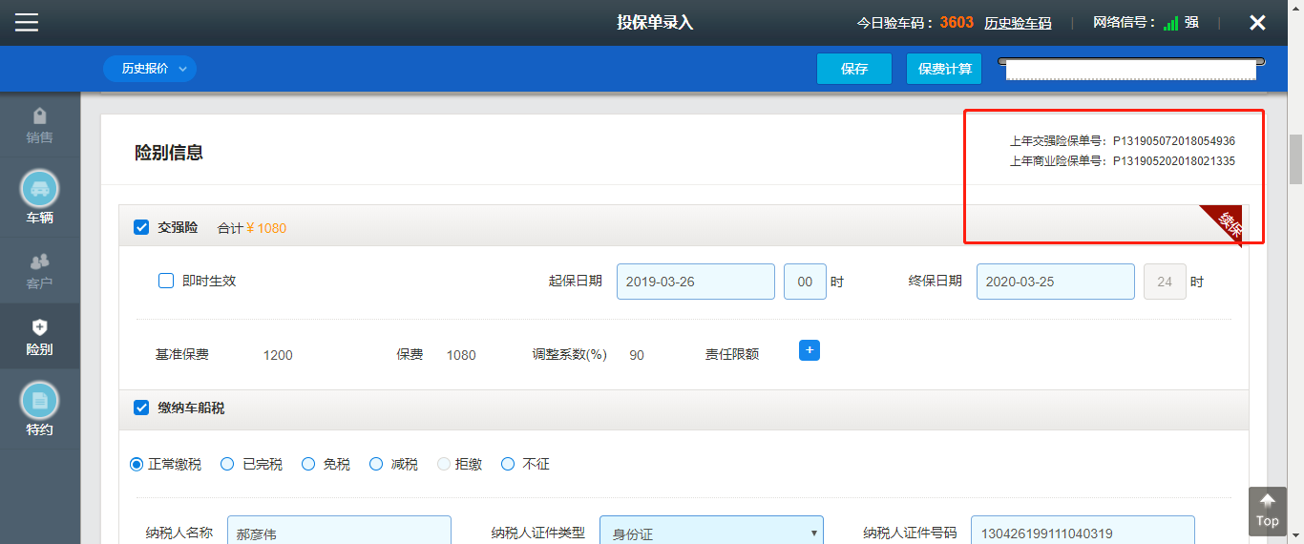Uncheck the 交强险 checkbox
Image resolution: width=1304 pixels, height=544 pixels.
(x=141, y=227)
